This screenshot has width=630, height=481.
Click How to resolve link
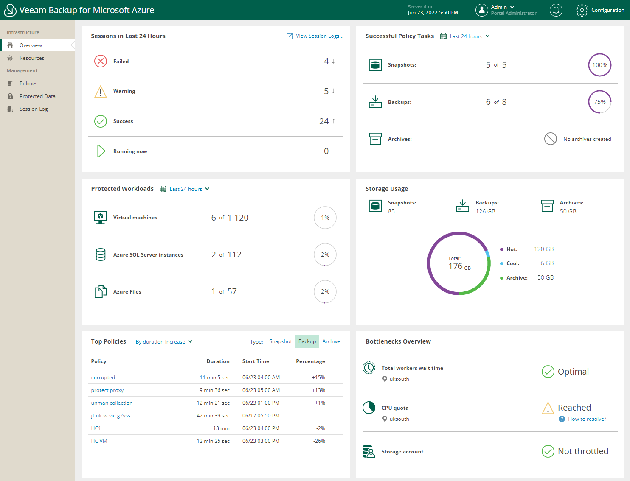[587, 419]
